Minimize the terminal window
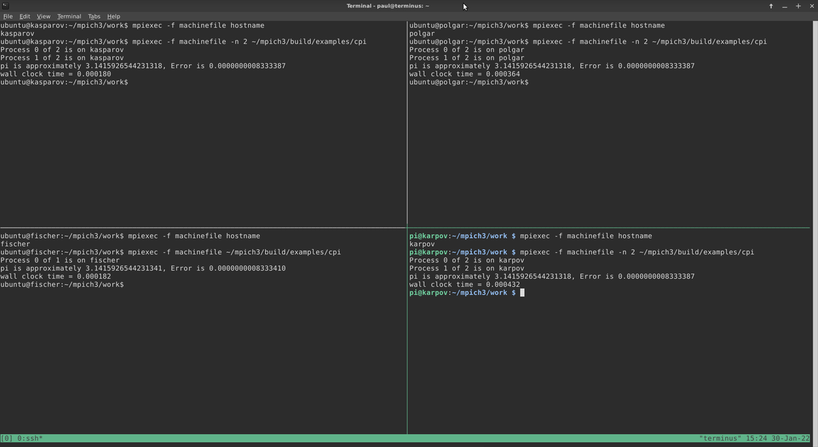 (785, 6)
